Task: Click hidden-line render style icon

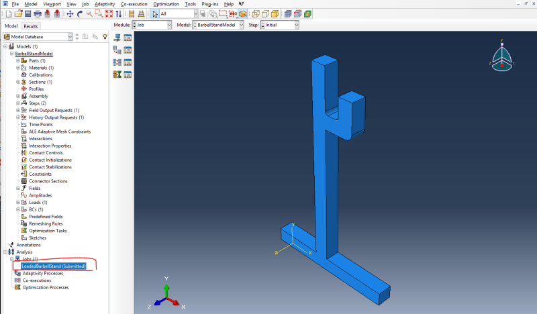Action: click(265, 14)
